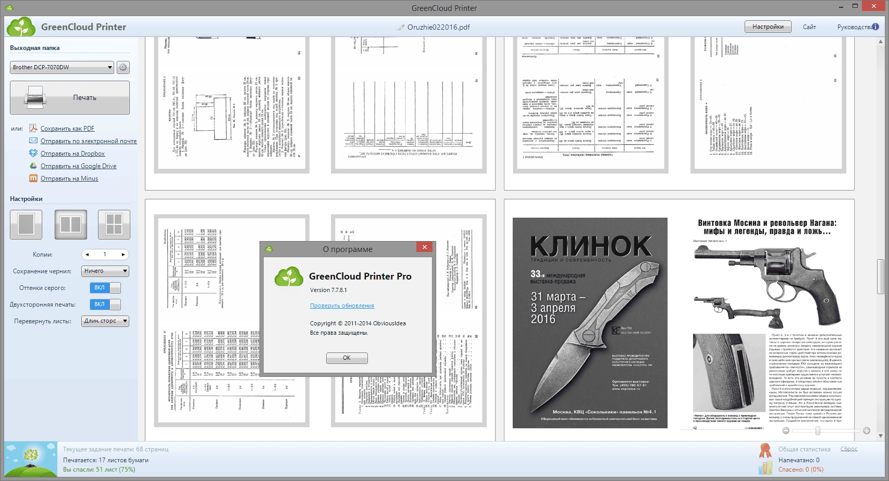This screenshot has height=481, width=889.
Task: Click Отправить на Dropbox link
Action: 73,154
